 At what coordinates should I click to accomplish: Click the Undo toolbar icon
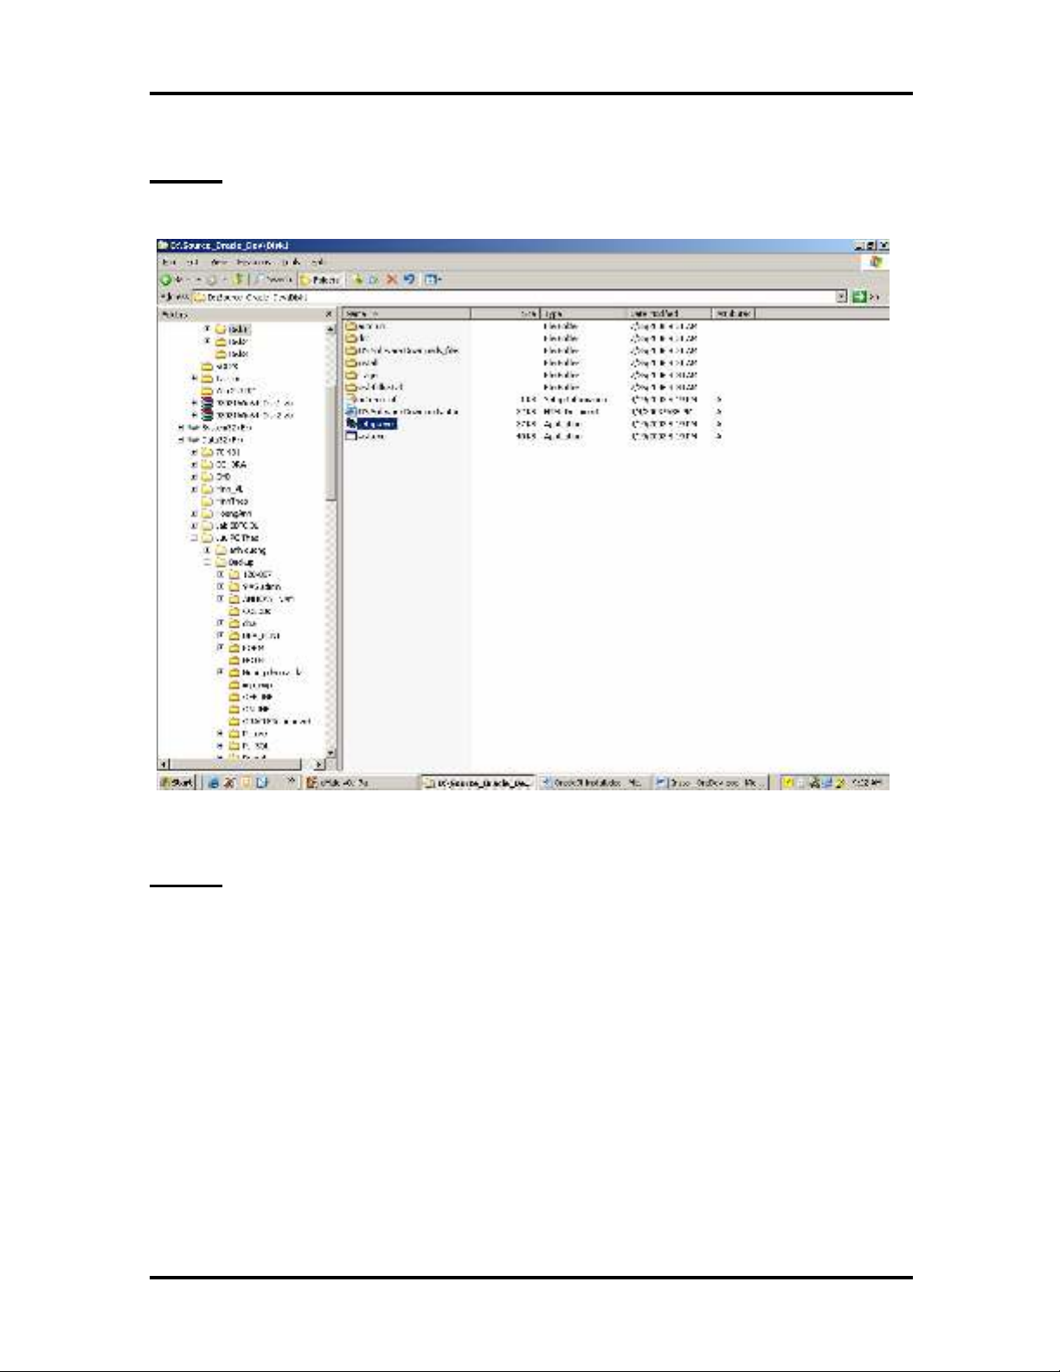tap(409, 280)
